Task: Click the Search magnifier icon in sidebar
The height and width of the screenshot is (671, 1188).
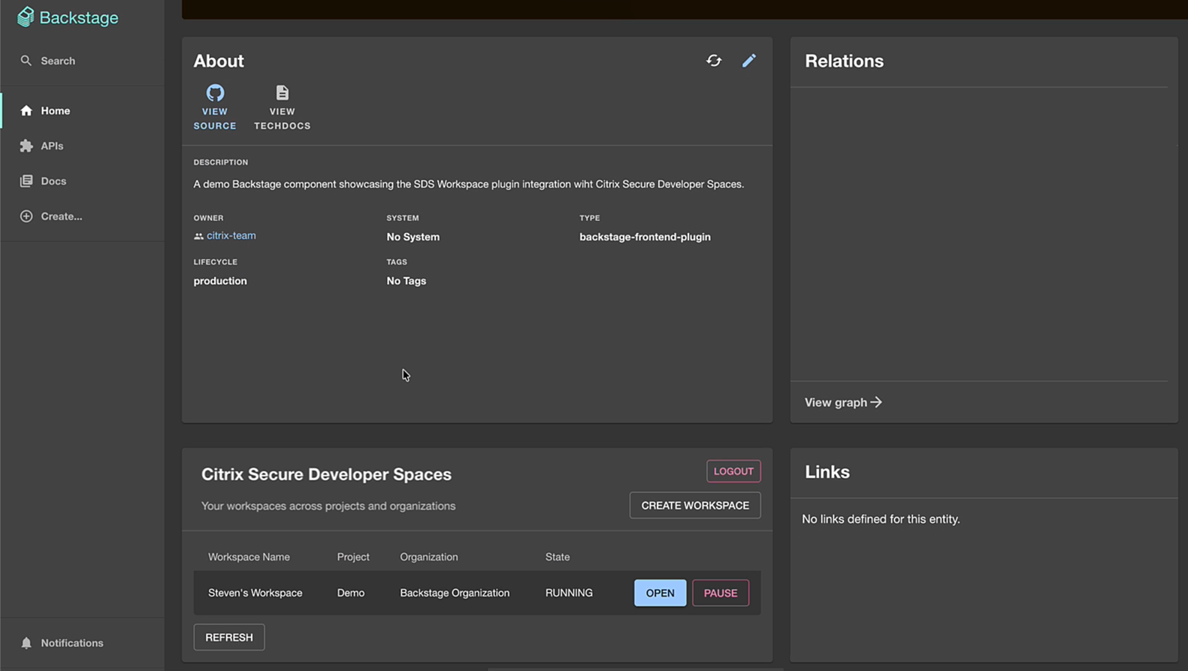Action: pyautogui.click(x=26, y=61)
